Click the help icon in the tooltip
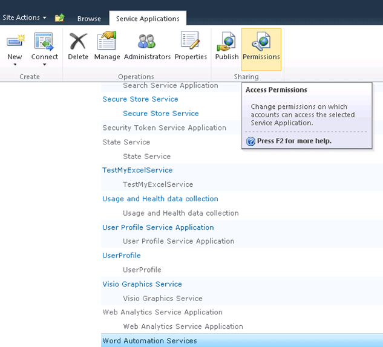 [x=250, y=141]
